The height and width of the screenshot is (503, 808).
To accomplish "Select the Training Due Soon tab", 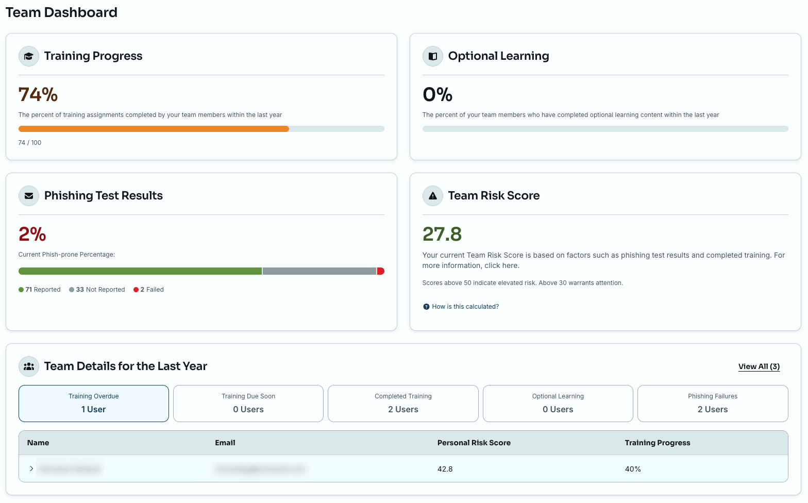I will (x=248, y=404).
